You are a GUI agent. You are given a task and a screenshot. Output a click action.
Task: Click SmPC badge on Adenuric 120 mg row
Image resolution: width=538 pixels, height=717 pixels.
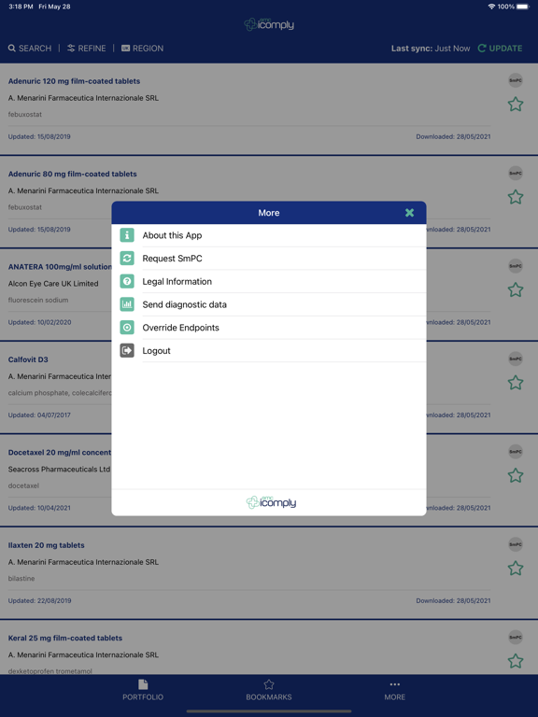coord(516,80)
